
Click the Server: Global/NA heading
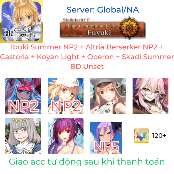103,10
